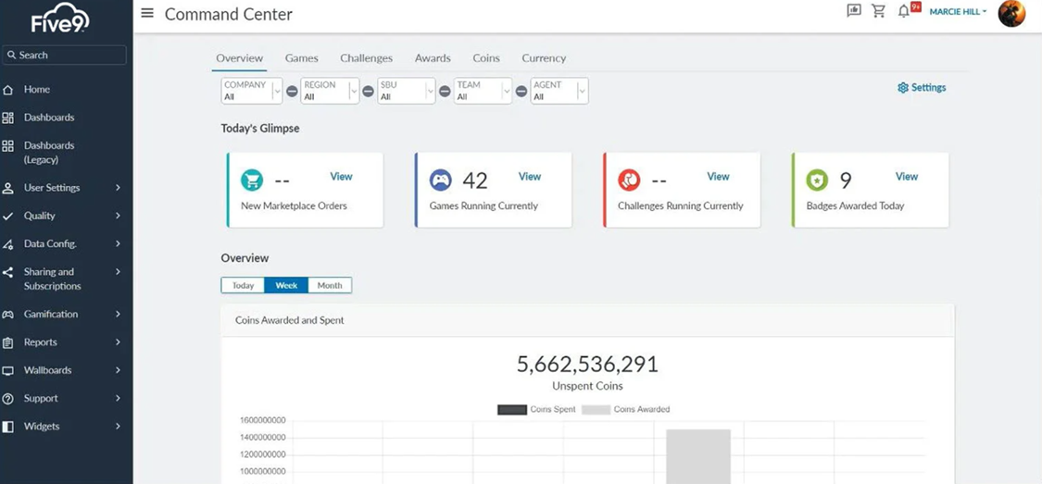Select the Week time range toggle
Screen dimensions: 1042x484
click(x=286, y=285)
